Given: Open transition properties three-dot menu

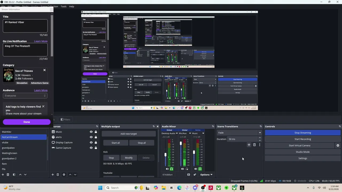Looking at the screenshot, I should coord(260,145).
